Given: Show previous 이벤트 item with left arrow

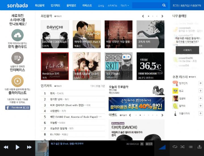Looking at the screenshot, I should [x=130, y=115].
